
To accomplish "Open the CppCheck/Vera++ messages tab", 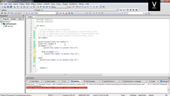I will 132,81.
